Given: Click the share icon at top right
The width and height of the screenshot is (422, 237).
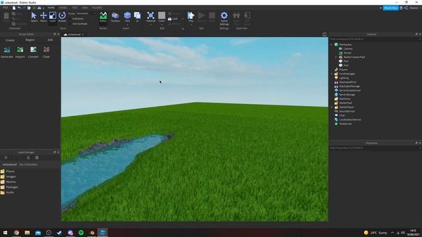Looking at the screenshot, I should click(x=406, y=8).
